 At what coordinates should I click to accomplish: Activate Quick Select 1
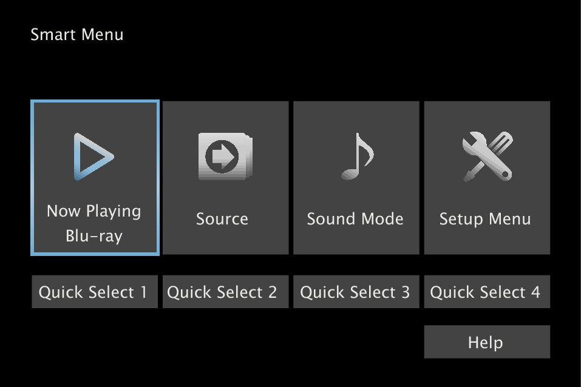tap(94, 292)
